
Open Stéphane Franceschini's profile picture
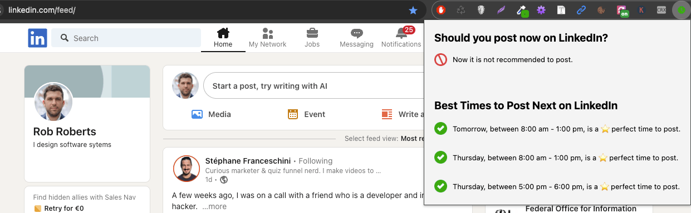[187, 168]
